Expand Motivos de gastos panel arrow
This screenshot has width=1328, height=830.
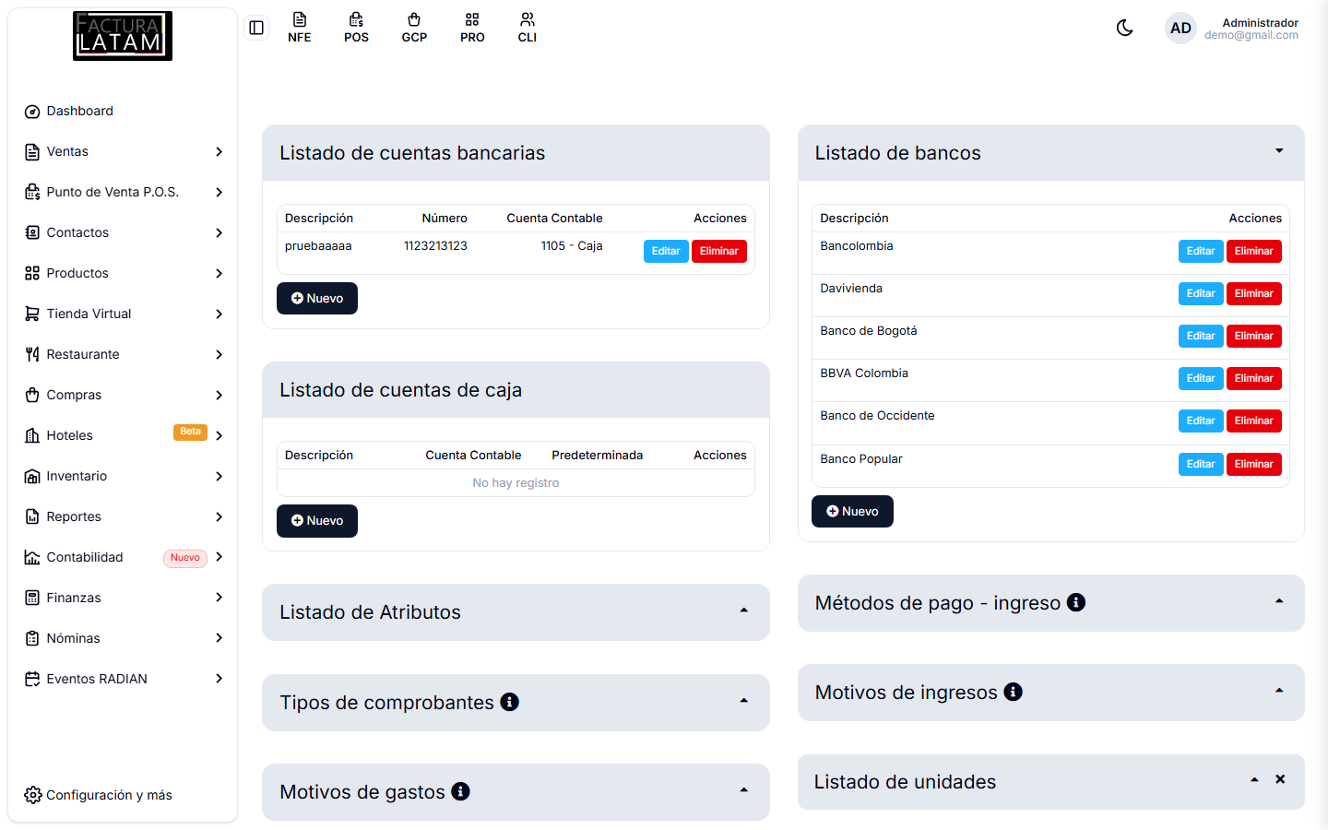click(x=744, y=790)
